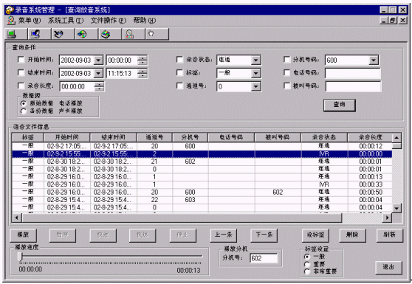412x284 pixels.
Task: Click the colorful stacked-disk toolbar icon
Action: point(106,34)
